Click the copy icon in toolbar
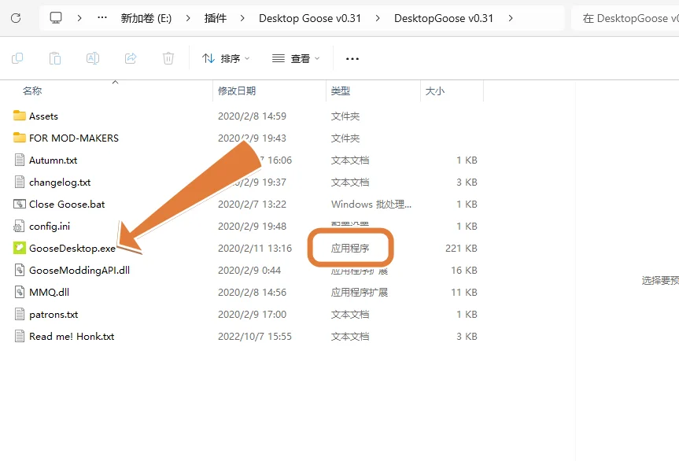 coord(17,58)
